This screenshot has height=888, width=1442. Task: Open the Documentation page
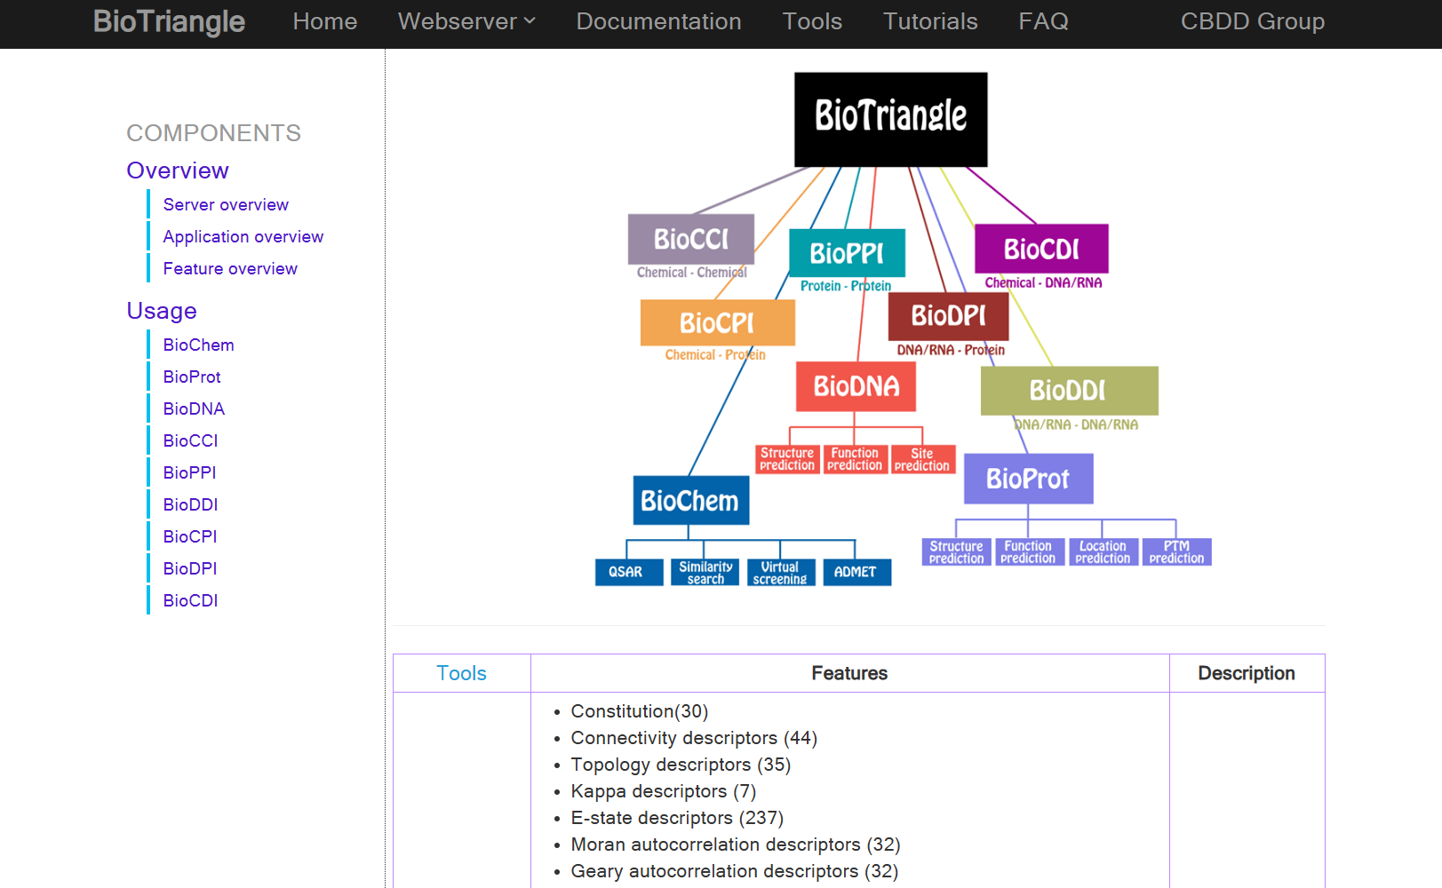click(x=658, y=21)
